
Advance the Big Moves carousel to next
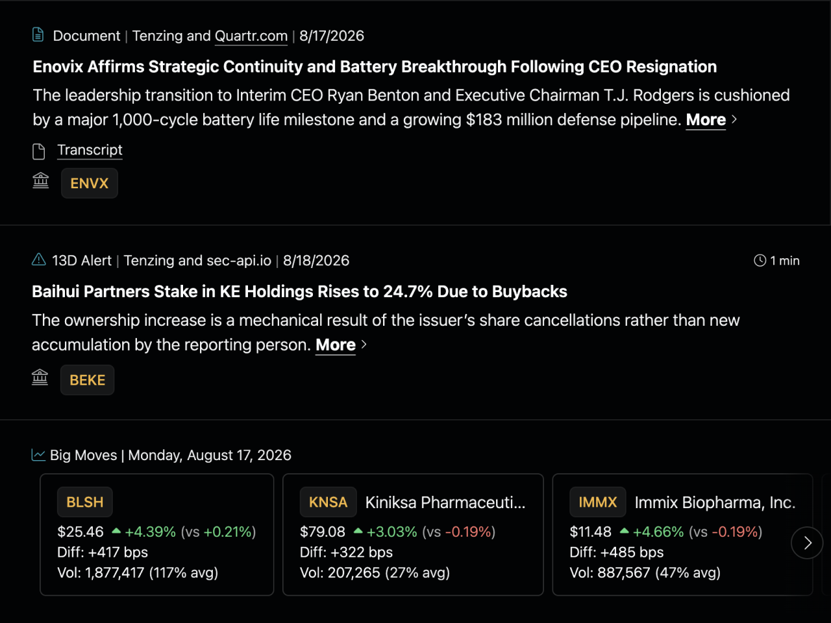click(x=807, y=543)
